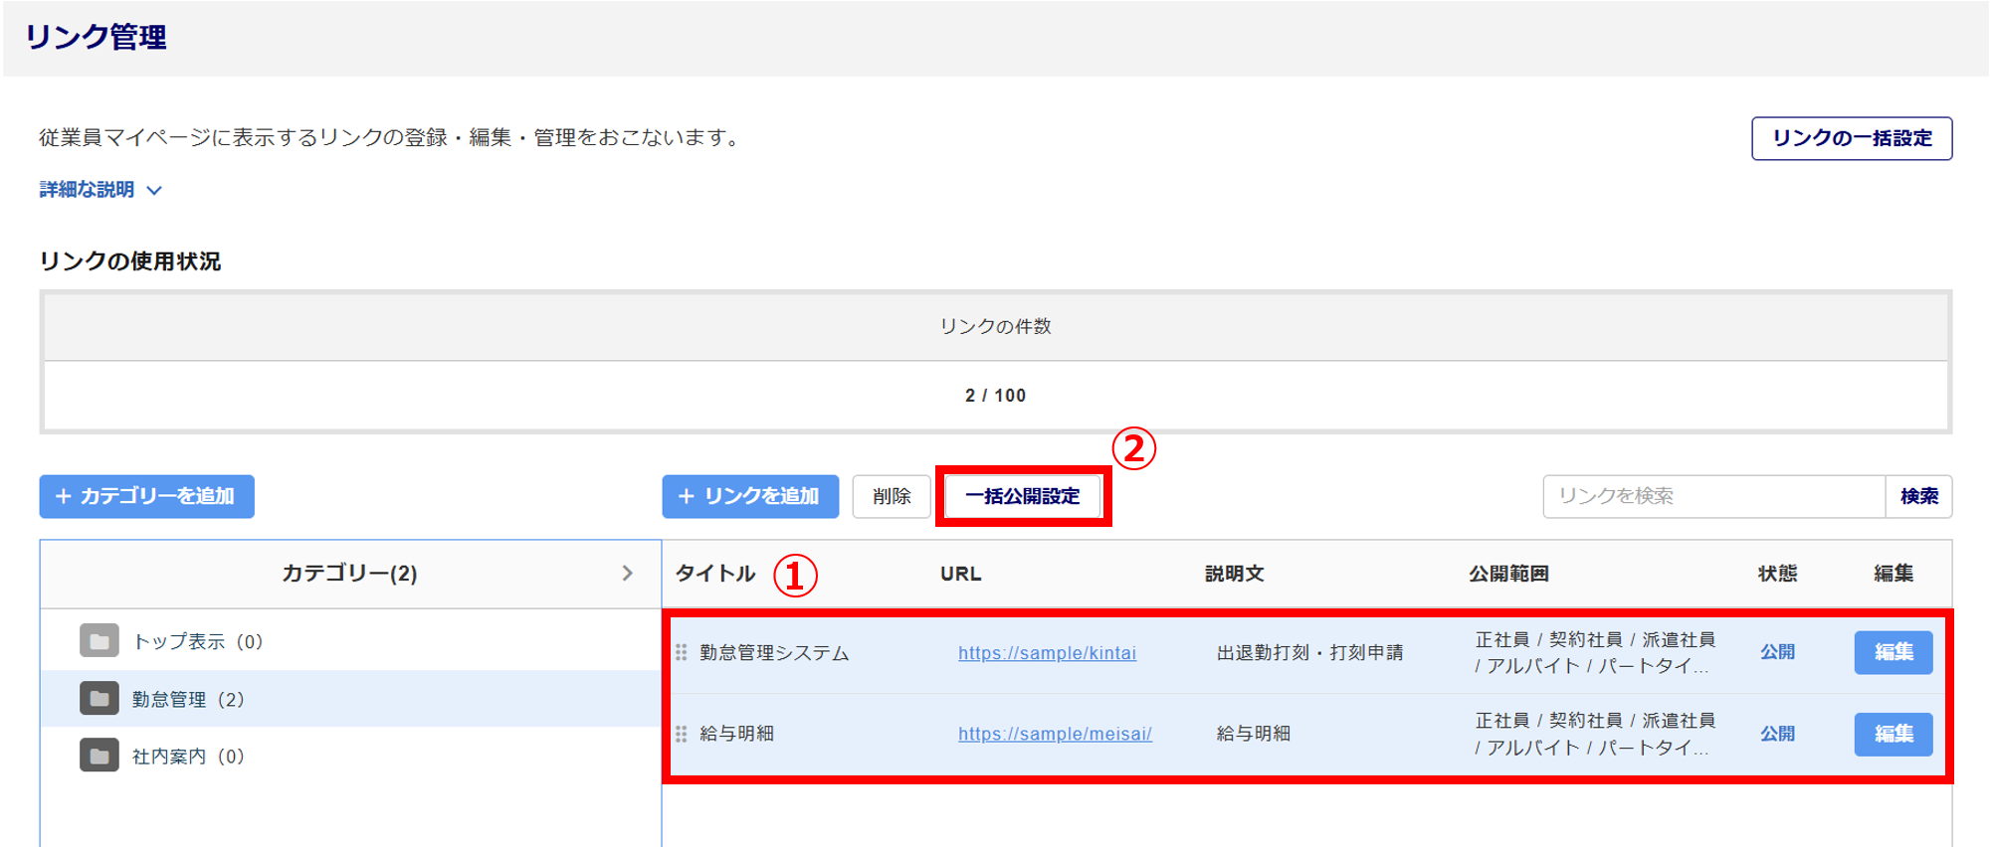
Task: Click the 検索 button
Action: (x=1918, y=496)
